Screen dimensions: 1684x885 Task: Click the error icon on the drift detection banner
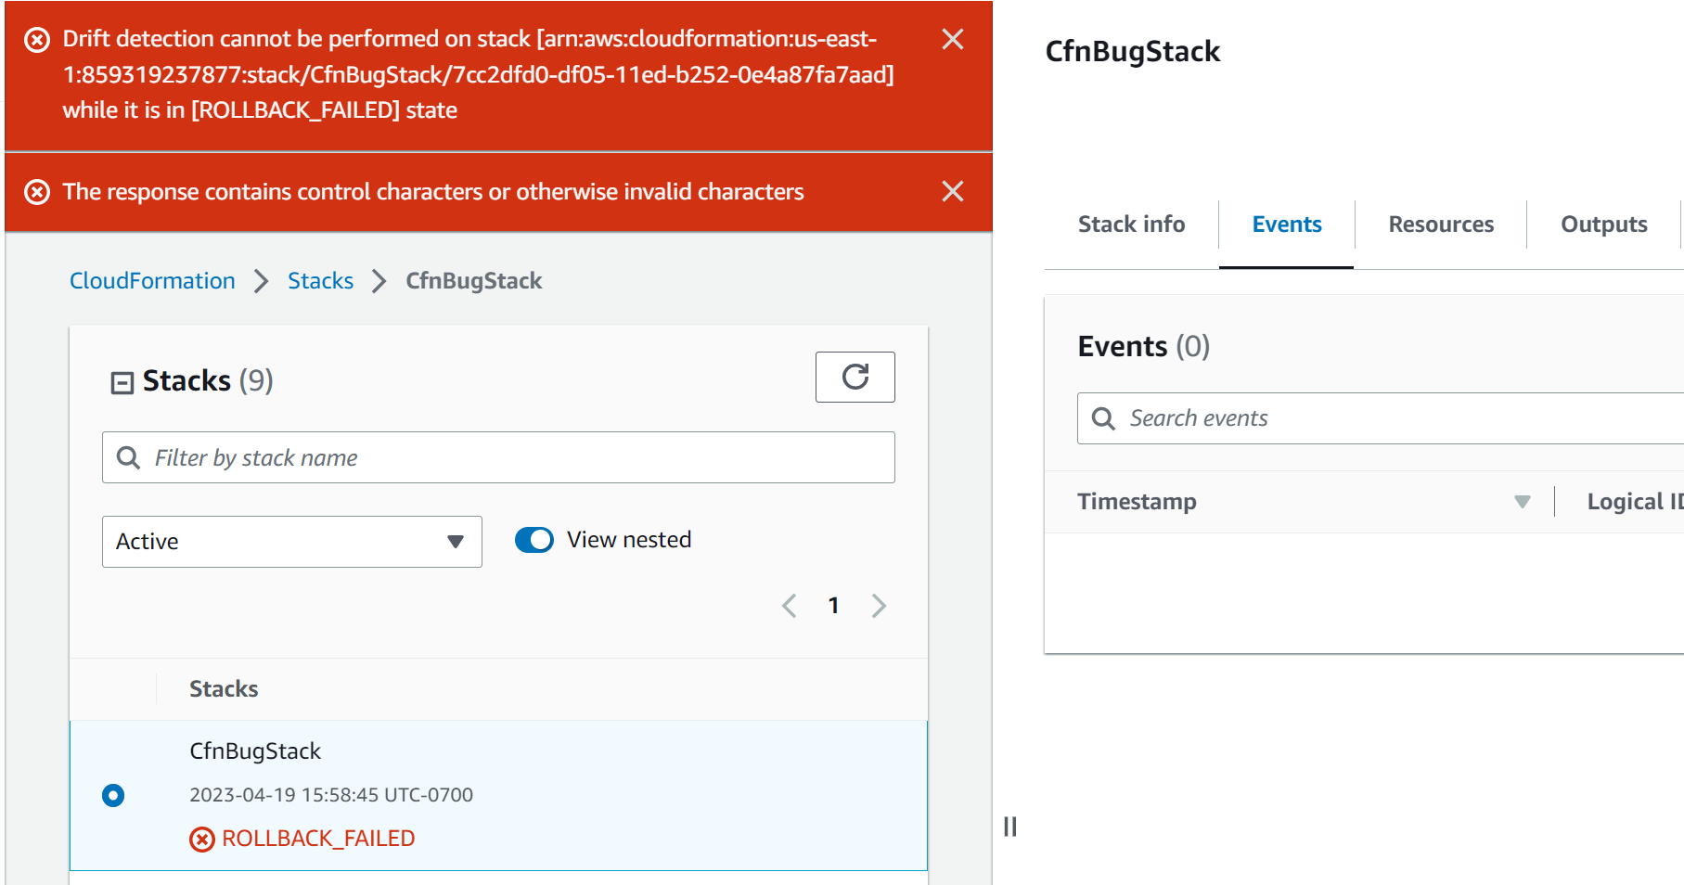tap(35, 39)
